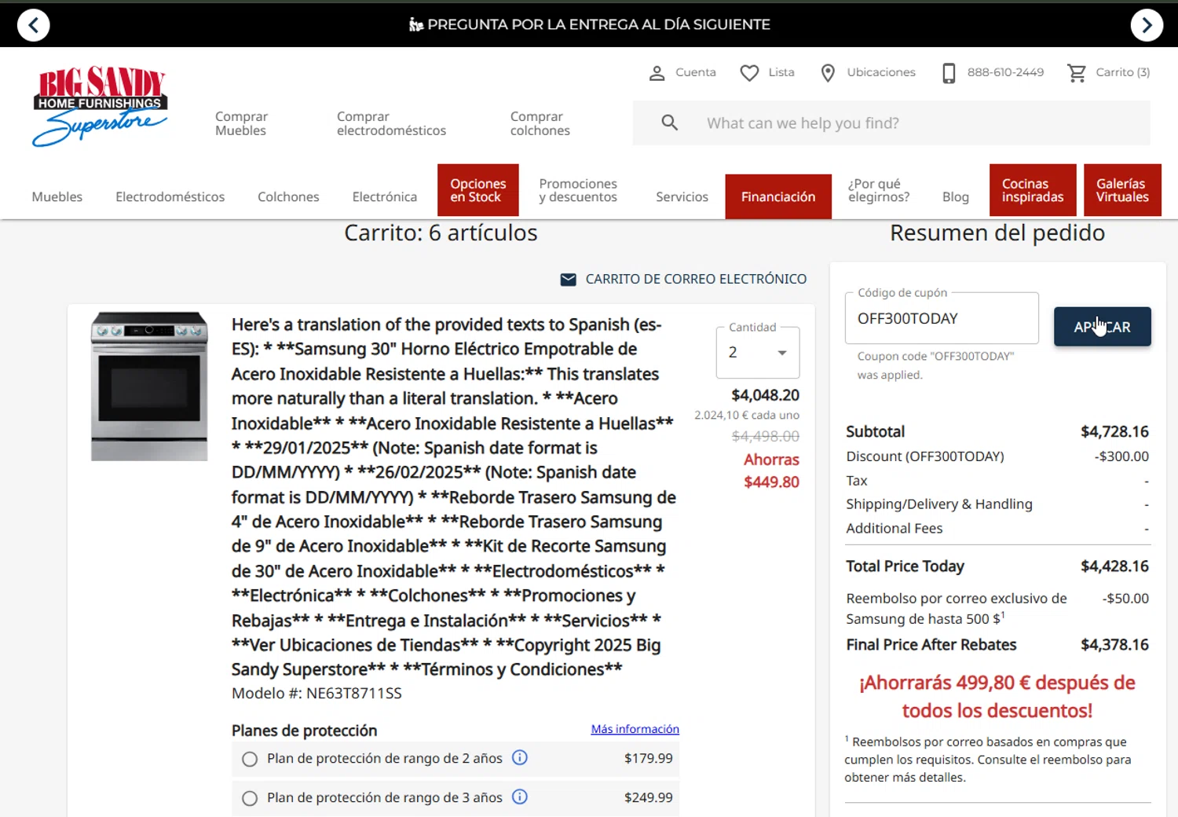Click the delivery truck icon in banner

[x=416, y=25]
